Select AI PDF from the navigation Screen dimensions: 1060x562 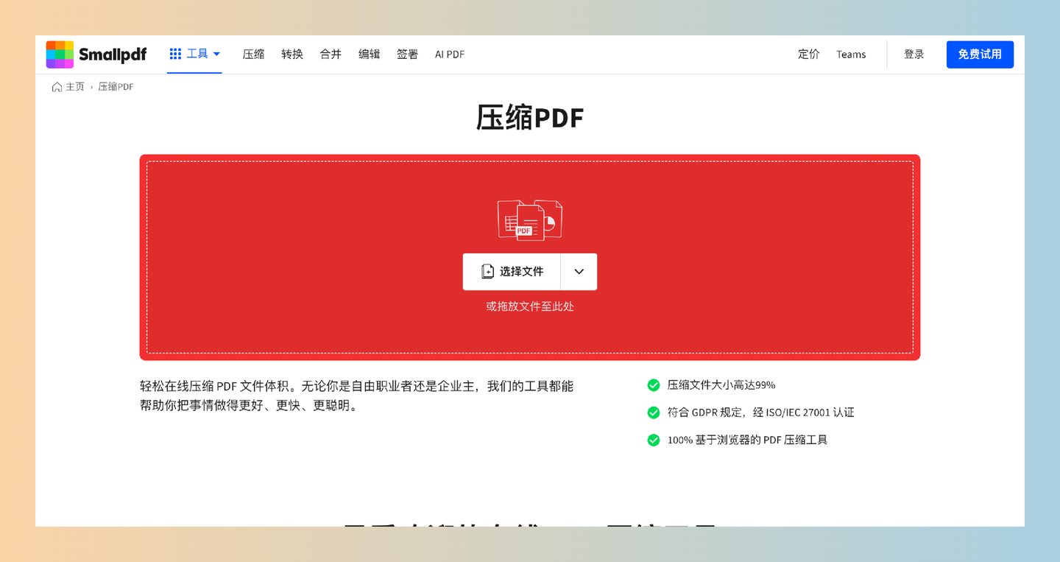[449, 54]
